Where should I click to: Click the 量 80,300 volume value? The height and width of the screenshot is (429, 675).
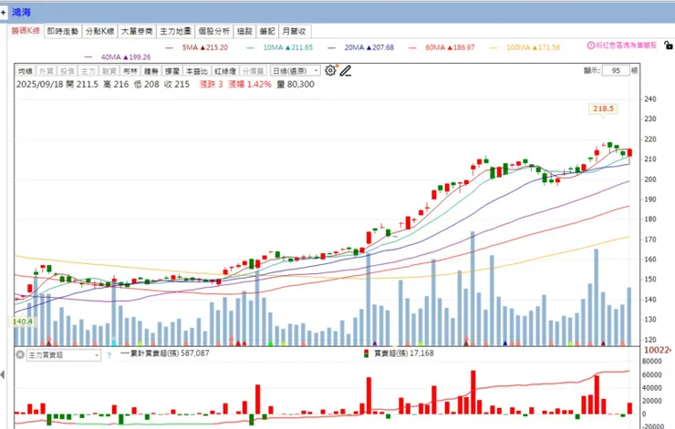pos(296,85)
